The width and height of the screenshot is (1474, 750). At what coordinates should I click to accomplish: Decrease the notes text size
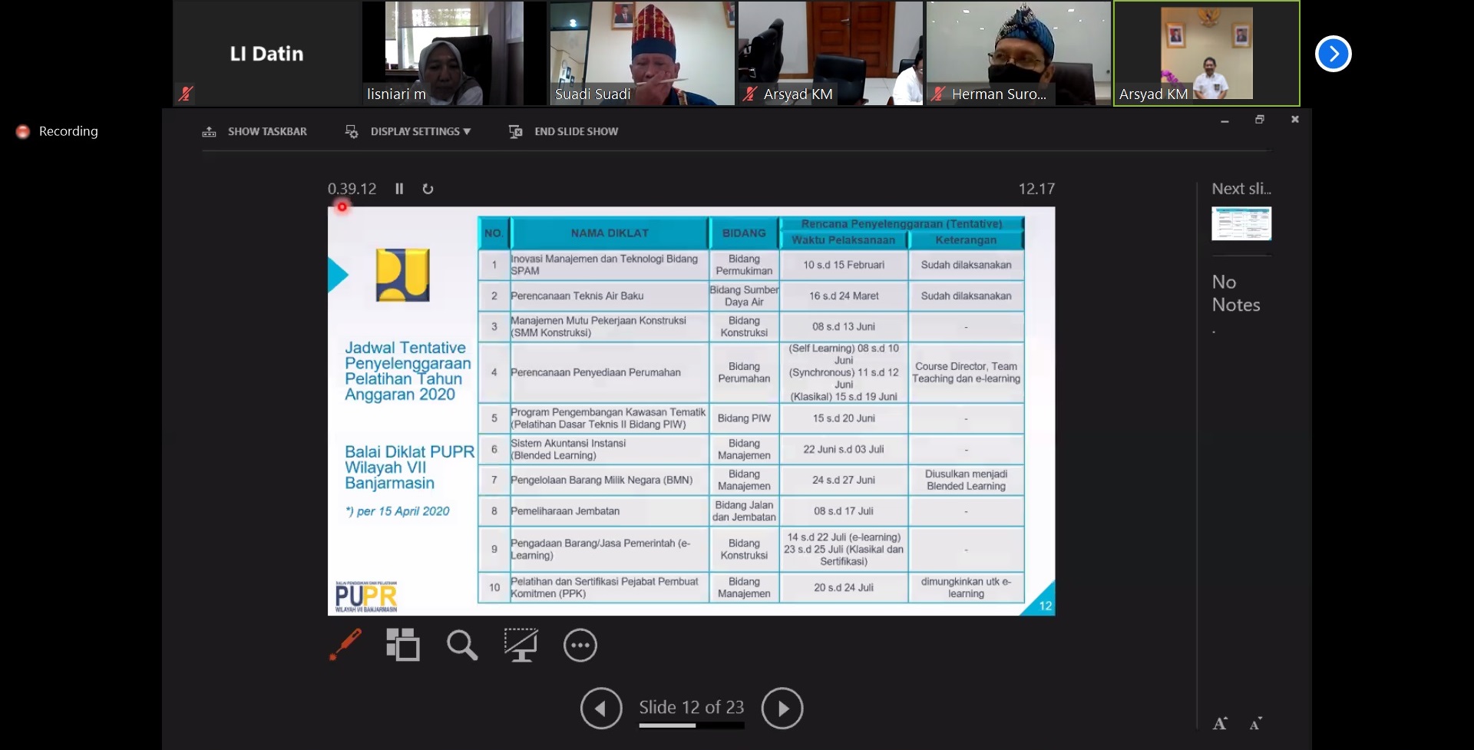pos(1256,724)
